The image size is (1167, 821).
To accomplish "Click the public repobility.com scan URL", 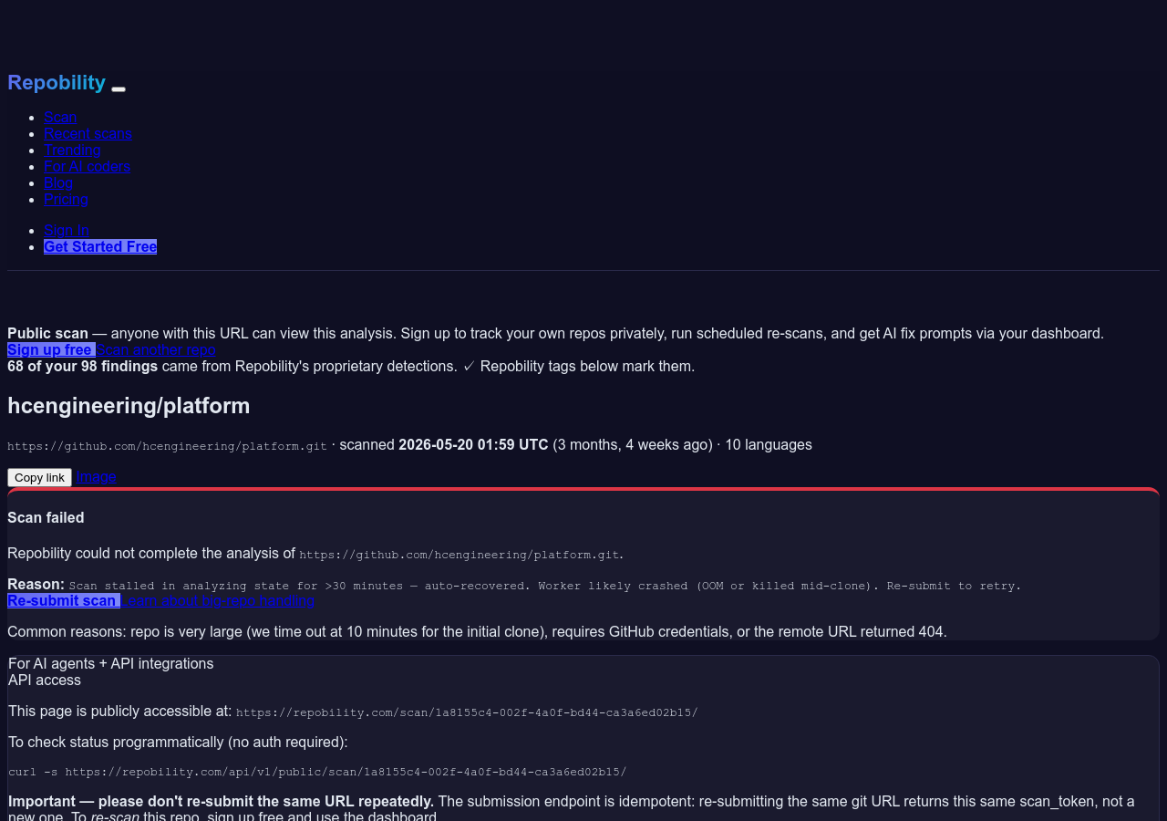I will point(467,712).
